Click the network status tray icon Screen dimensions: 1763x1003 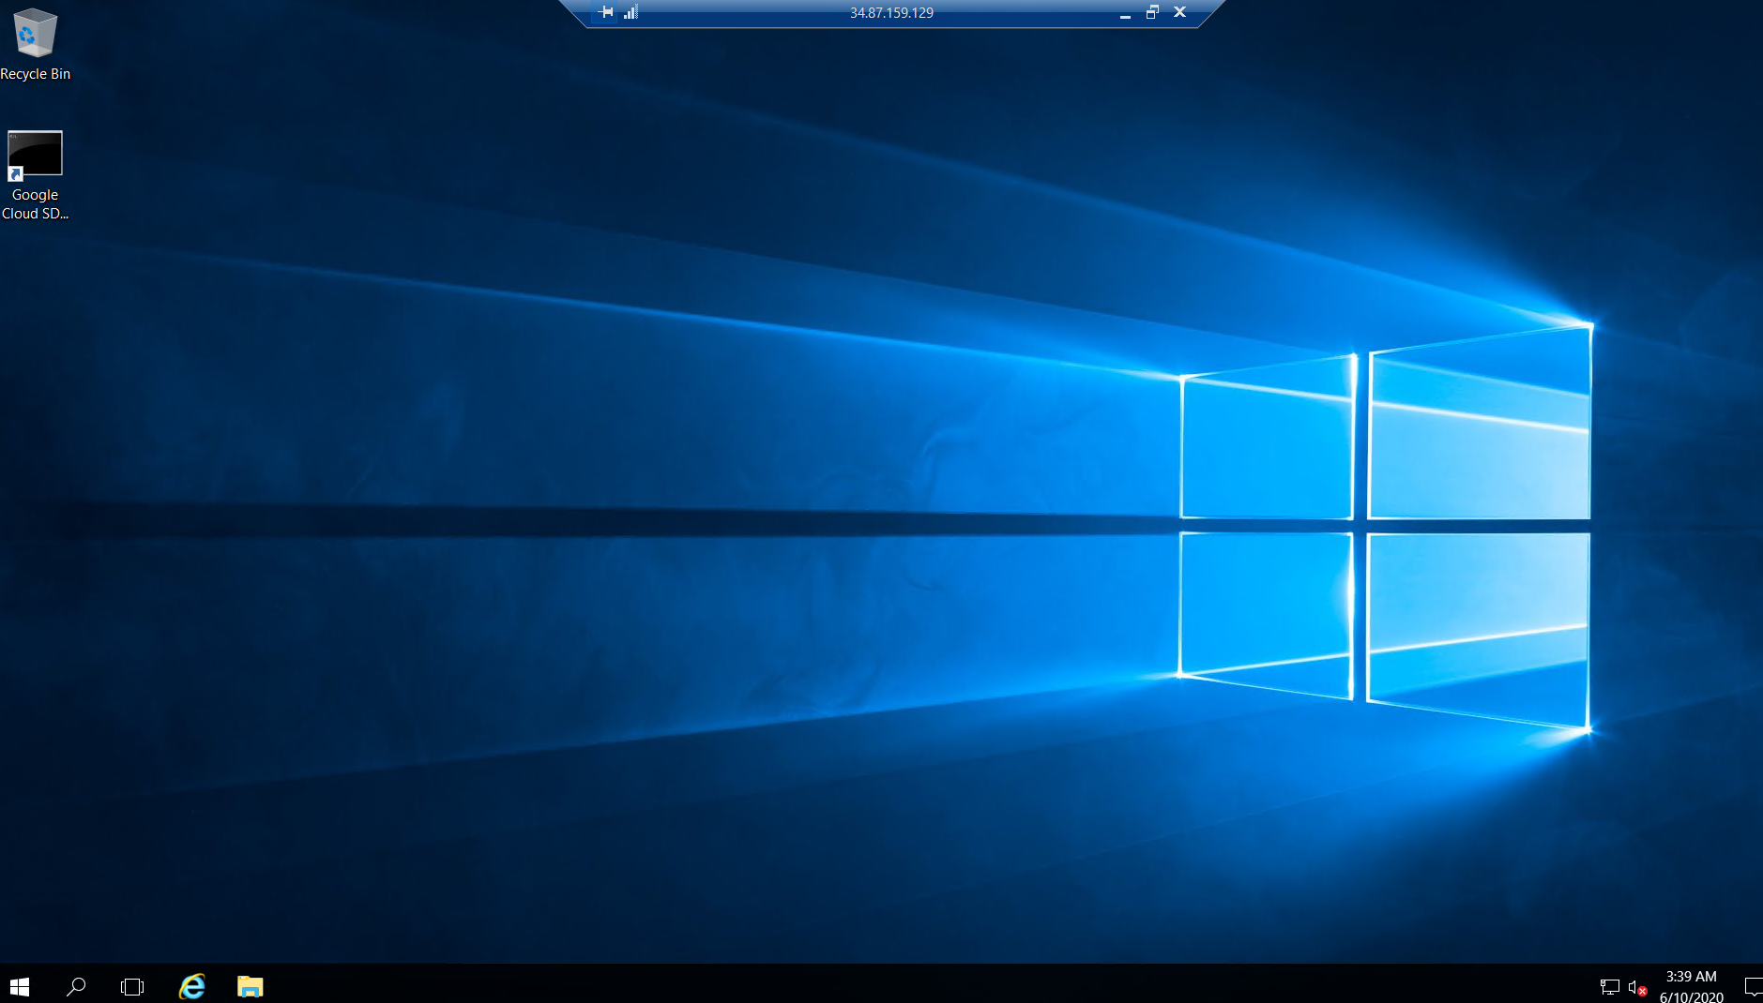[1609, 987]
